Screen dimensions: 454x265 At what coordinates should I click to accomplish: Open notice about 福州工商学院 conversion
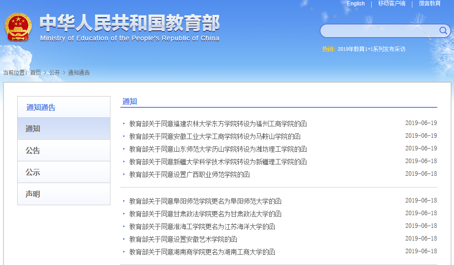[x=218, y=124]
